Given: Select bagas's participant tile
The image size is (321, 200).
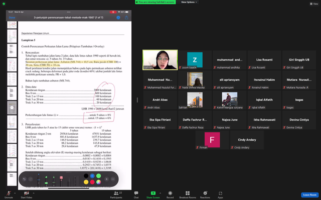Looking at the screenshot, I should [299, 100].
